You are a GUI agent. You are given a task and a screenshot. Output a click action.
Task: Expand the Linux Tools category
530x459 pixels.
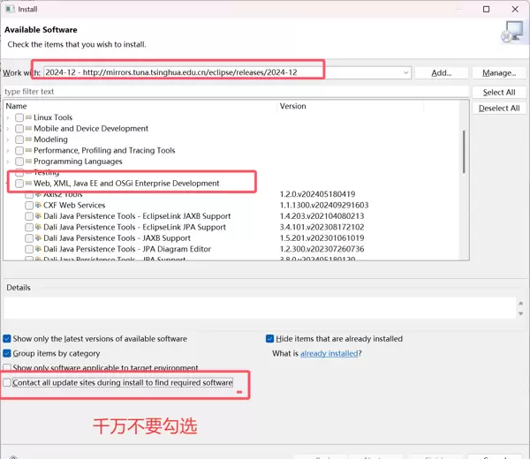8,117
